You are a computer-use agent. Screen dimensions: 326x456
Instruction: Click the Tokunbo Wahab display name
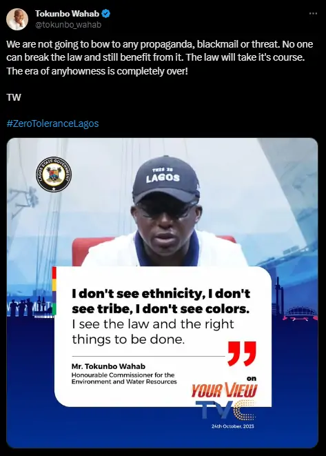tap(67, 13)
